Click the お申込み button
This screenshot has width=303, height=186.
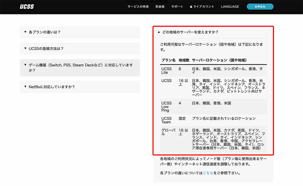[x=260, y=7]
